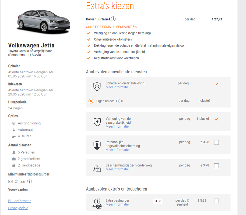
Task: Click the info icon next to Basishuurtarief
Action: (x=113, y=19)
